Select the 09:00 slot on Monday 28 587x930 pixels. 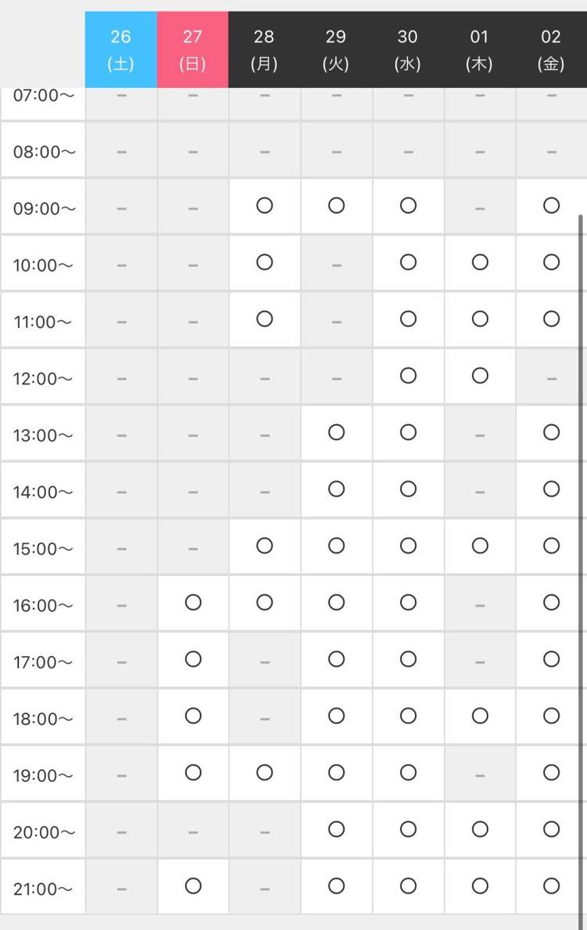click(265, 206)
